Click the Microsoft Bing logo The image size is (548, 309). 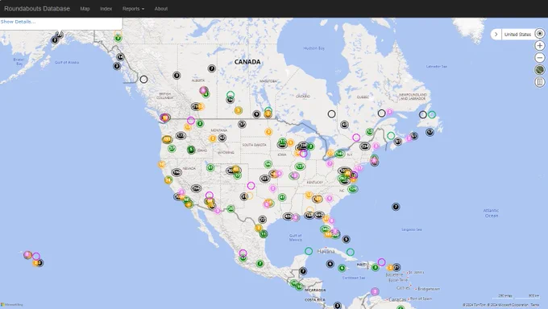[12, 305]
